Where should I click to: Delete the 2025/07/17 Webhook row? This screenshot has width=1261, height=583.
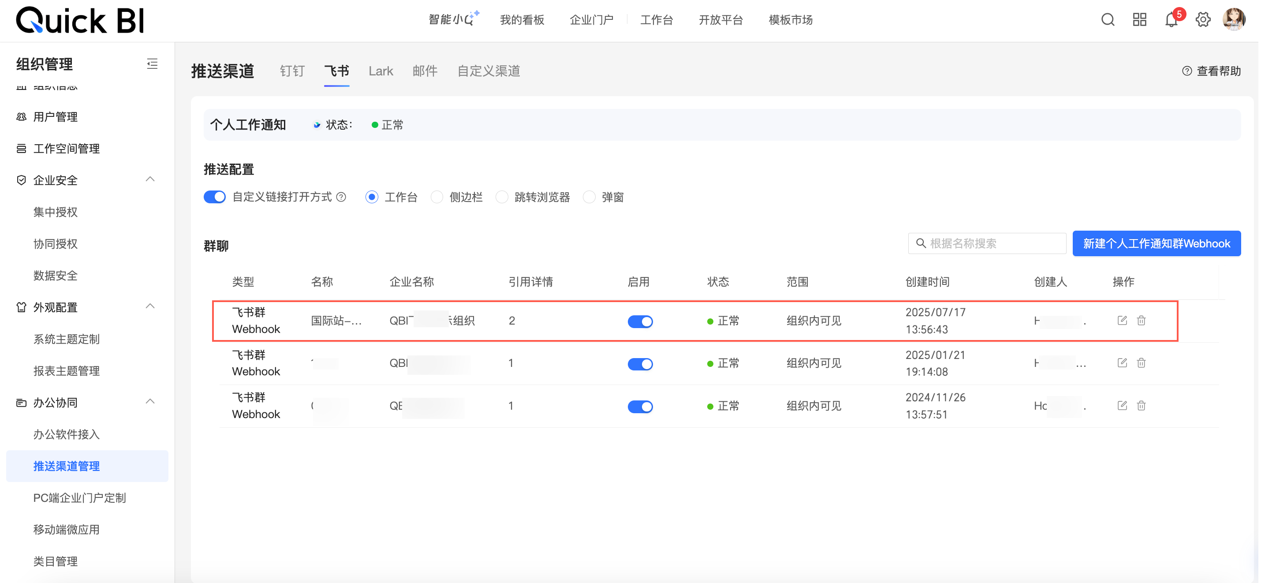(1141, 321)
